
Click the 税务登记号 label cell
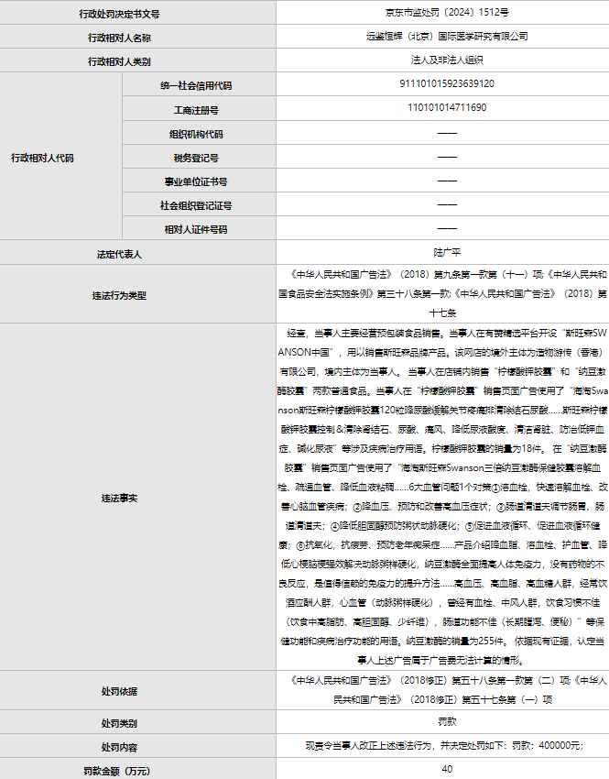196,157
